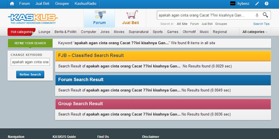
Task: Set search scope to All Site
Action: (182, 24)
